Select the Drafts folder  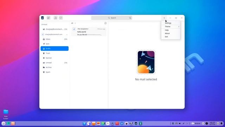pyautogui.click(x=54, y=49)
